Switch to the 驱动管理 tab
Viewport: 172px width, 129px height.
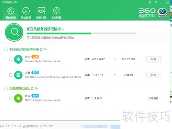pos(26,13)
